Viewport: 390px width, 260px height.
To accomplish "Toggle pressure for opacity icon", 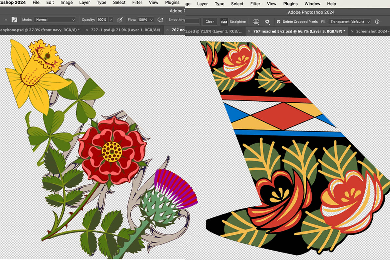I will click(120, 19).
